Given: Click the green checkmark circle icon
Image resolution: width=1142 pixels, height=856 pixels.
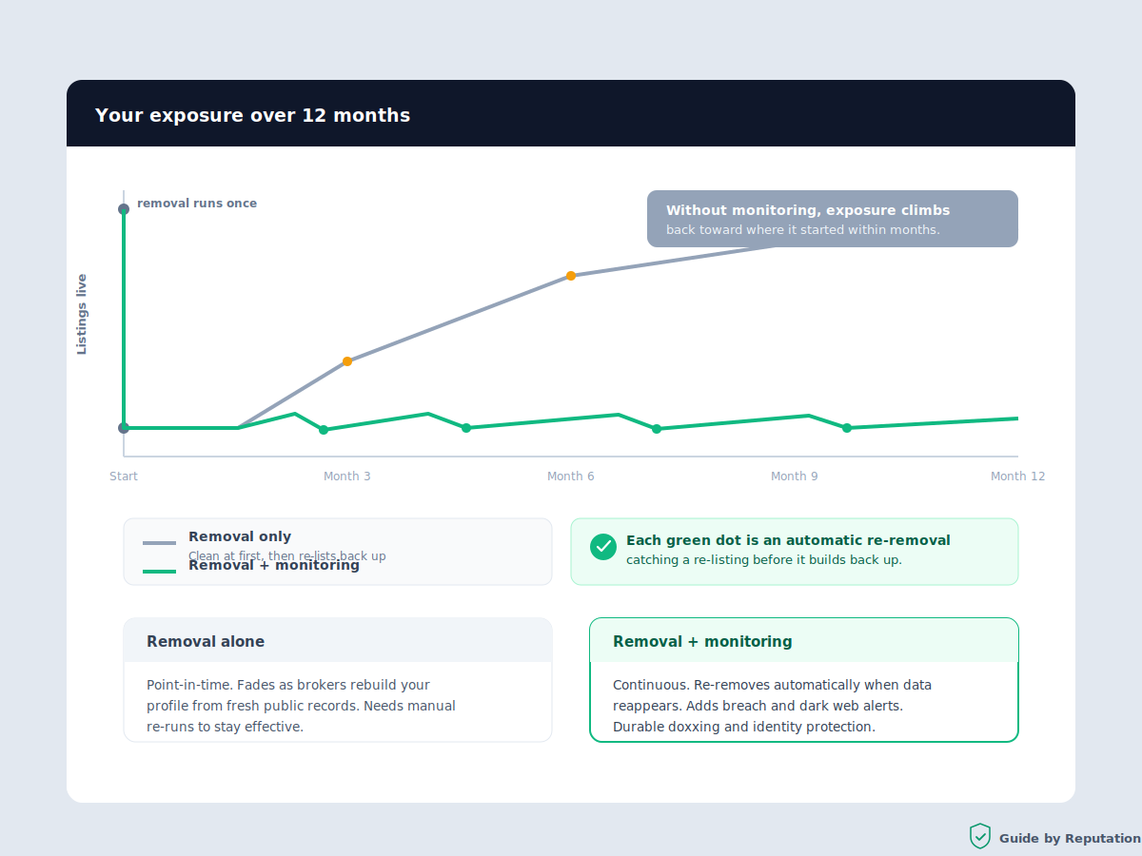Looking at the screenshot, I should 603,547.
